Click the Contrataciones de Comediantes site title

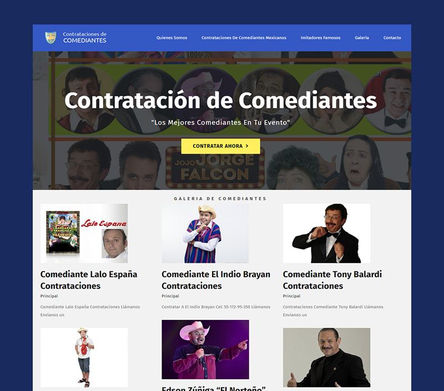[x=85, y=37]
